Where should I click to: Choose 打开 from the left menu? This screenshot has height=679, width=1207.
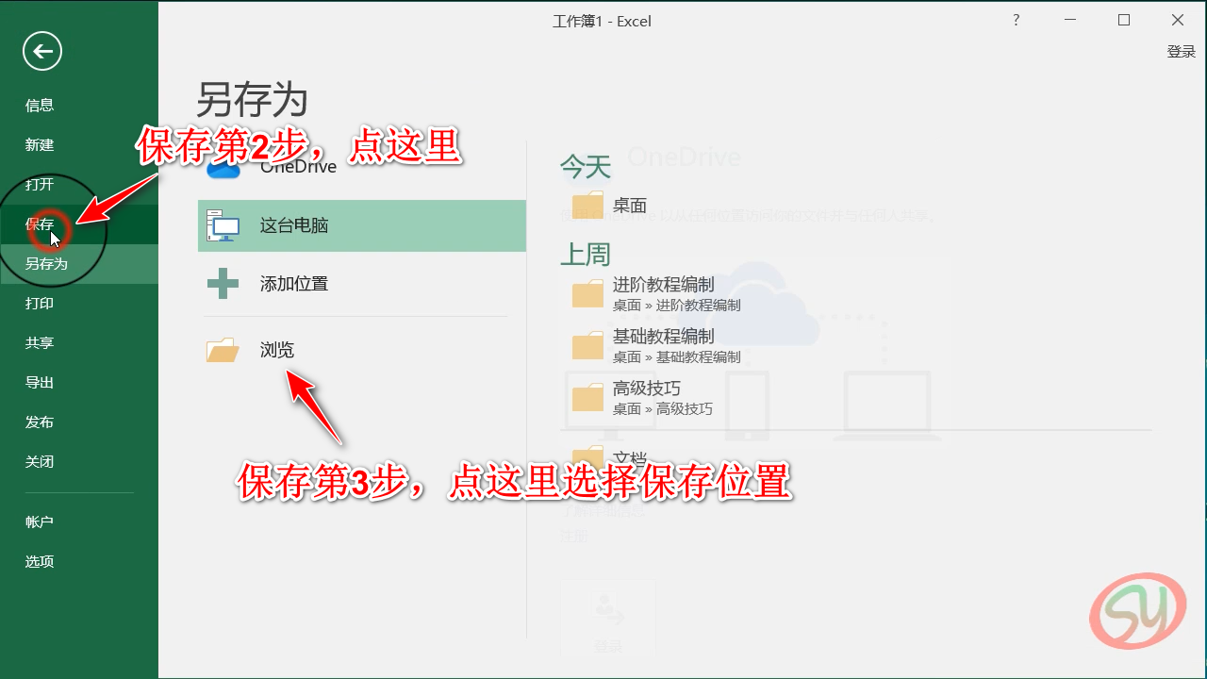[79, 185]
